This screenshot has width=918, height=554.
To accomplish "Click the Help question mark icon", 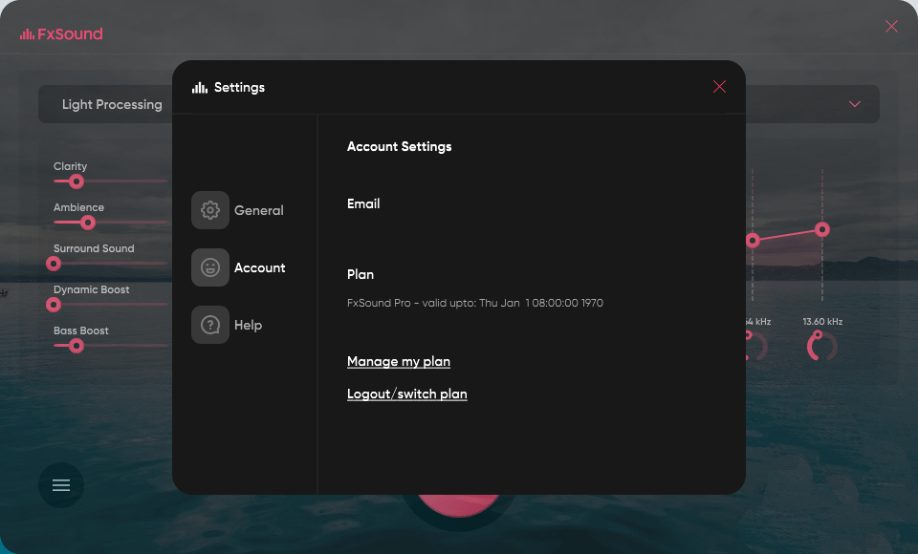I will click(210, 325).
